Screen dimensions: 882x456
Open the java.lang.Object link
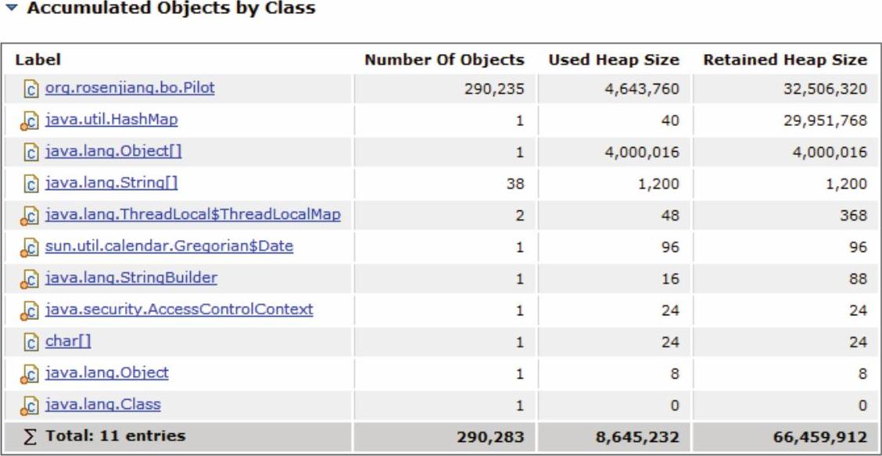[x=106, y=373]
